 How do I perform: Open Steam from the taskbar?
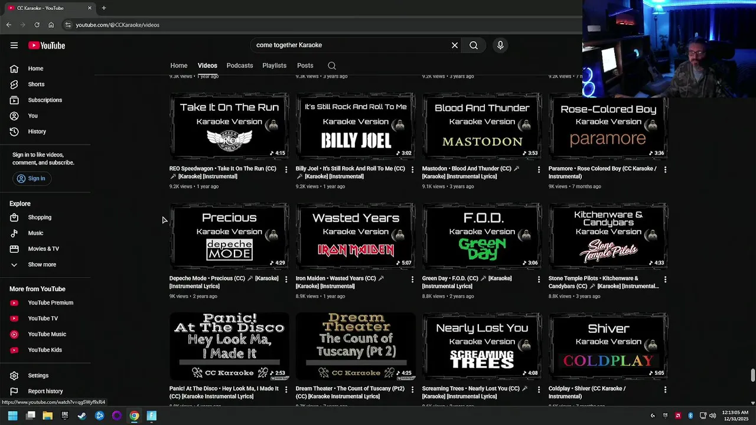click(x=82, y=416)
